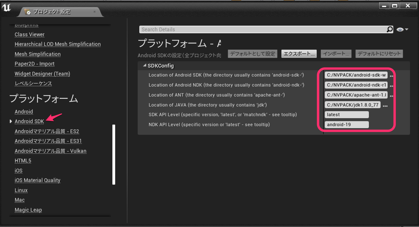Screen dimensions: 419x227
Task: Browse for Android SDK location via ellipsis button
Action: coord(391,75)
